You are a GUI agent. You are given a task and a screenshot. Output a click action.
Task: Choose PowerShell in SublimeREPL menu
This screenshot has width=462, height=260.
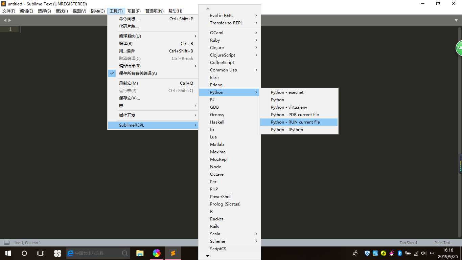pos(229,197)
